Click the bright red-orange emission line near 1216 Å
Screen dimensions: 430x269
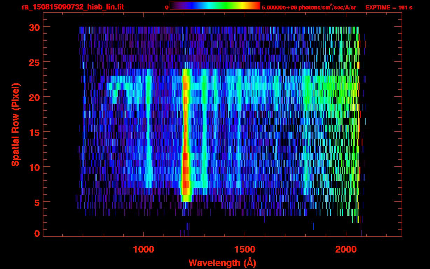pos(186,135)
